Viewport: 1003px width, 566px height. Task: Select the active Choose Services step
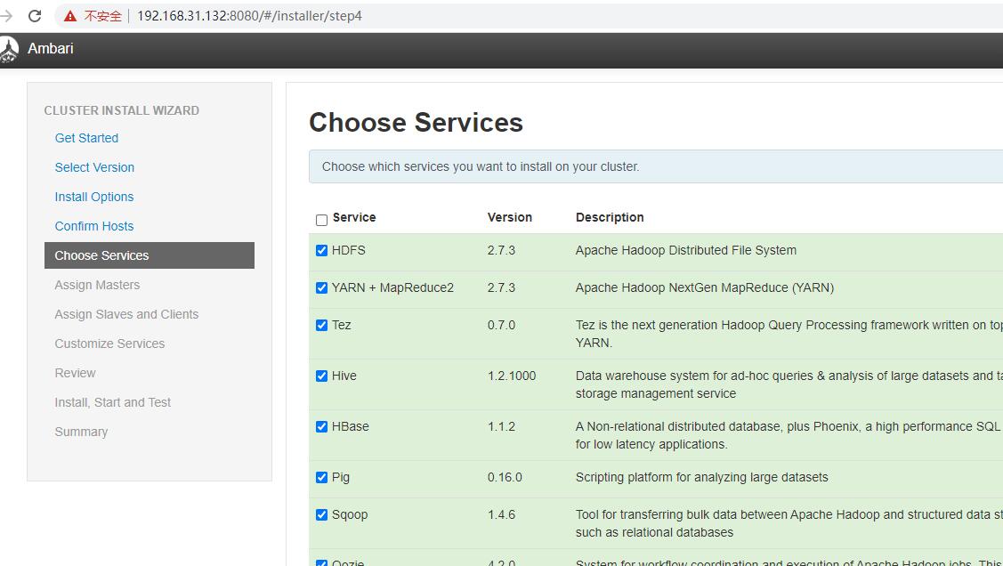click(x=150, y=255)
